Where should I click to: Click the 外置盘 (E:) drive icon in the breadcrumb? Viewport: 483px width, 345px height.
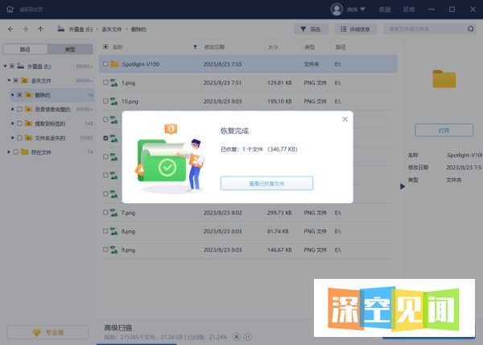point(61,29)
